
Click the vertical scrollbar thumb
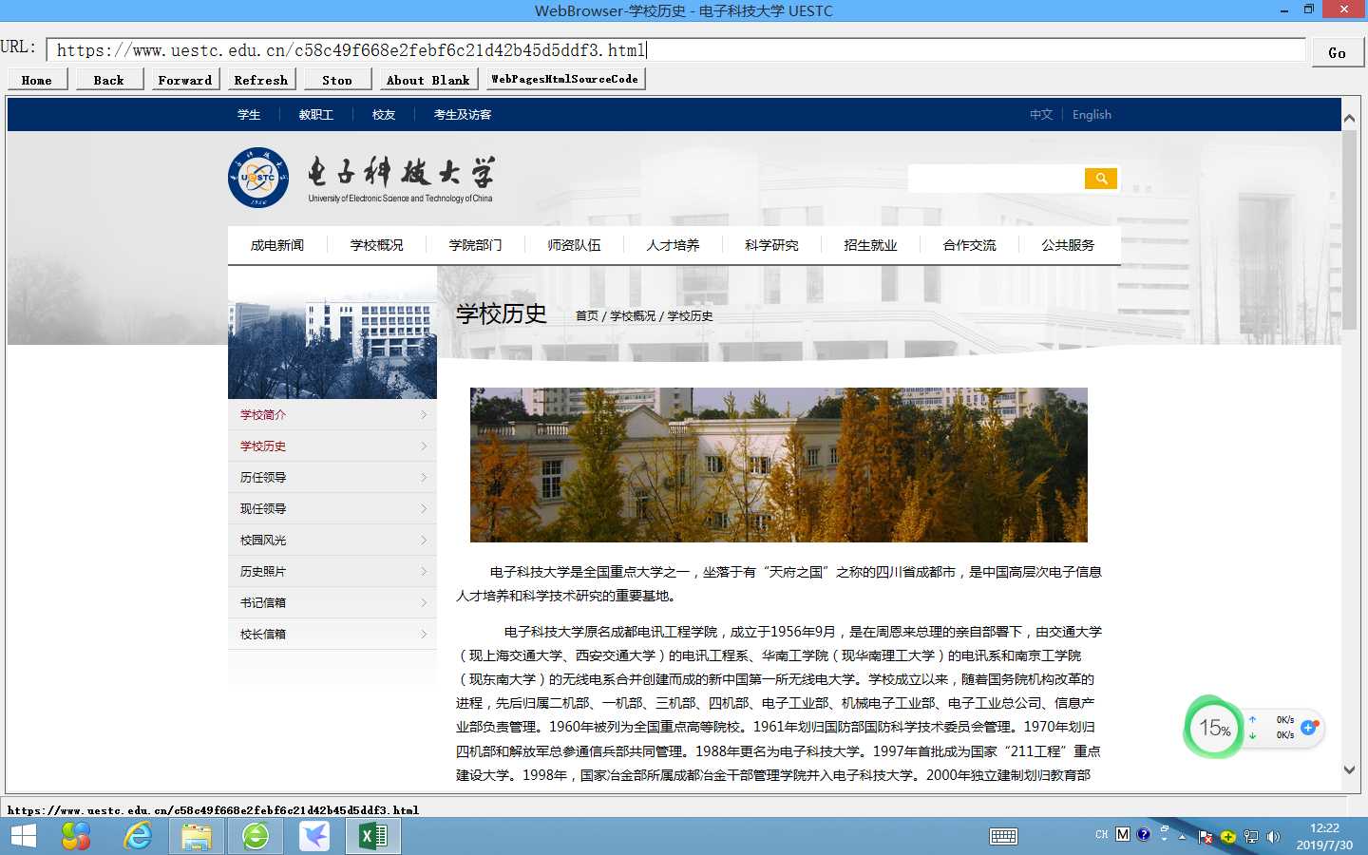tap(1349, 230)
